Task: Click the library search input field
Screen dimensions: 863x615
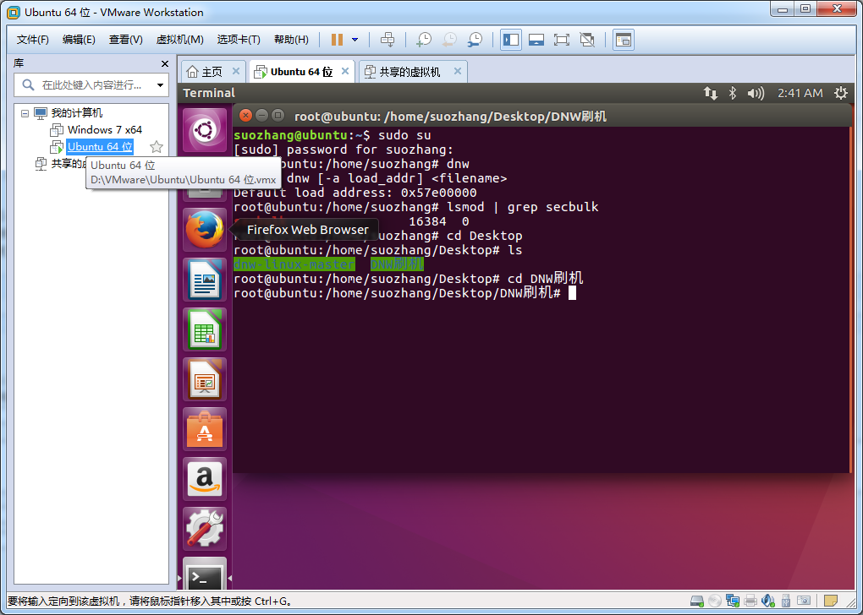Action: pyautogui.click(x=91, y=85)
